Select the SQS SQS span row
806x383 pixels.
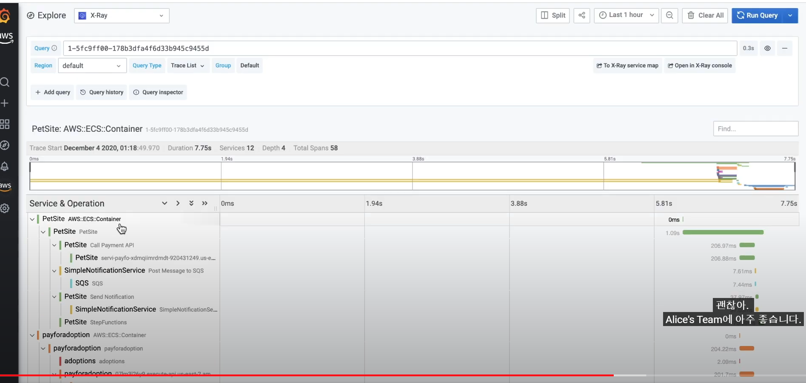[89, 283]
